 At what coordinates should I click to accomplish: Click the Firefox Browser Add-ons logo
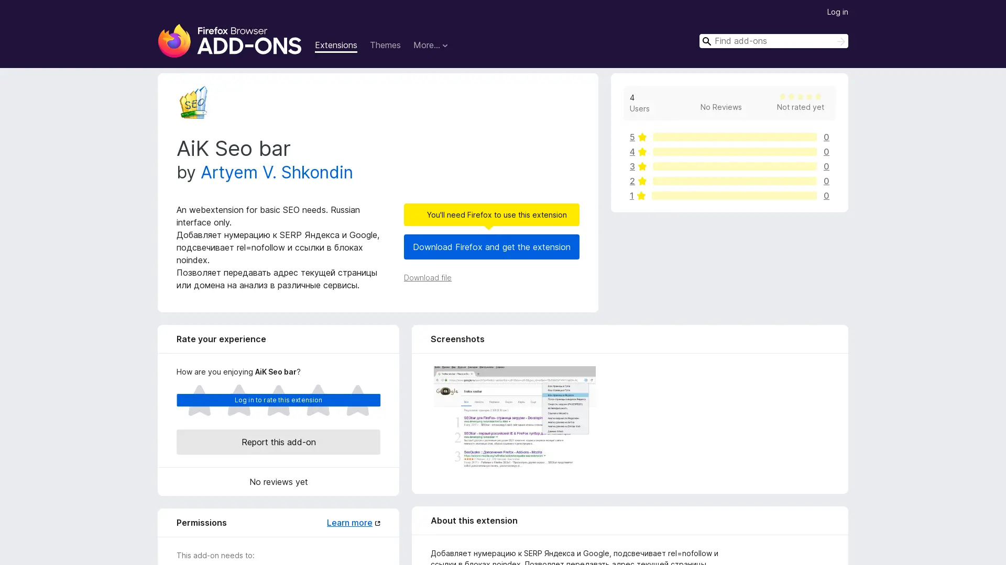[x=229, y=41]
